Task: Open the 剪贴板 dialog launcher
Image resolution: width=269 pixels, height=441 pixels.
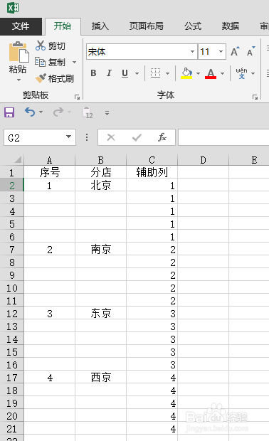Action: pos(77,97)
